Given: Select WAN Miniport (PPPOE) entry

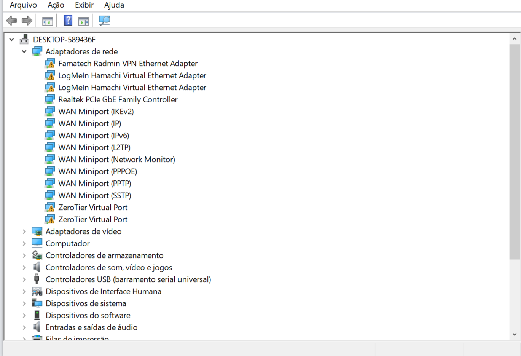Looking at the screenshot, I should click(x=97, y=171).
